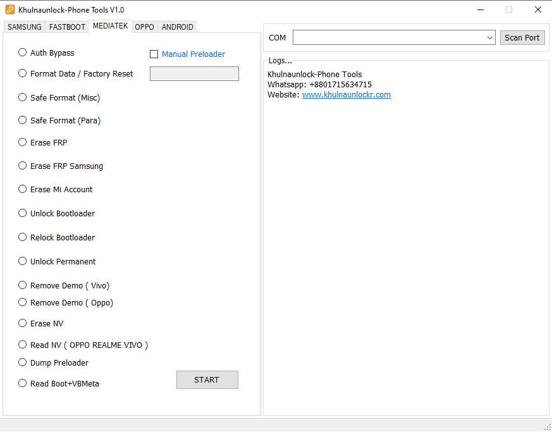Enable the Manual Preloader checkbox
Image resolution: width=552 pixels, height=432 pixels.
pos(154,54)
